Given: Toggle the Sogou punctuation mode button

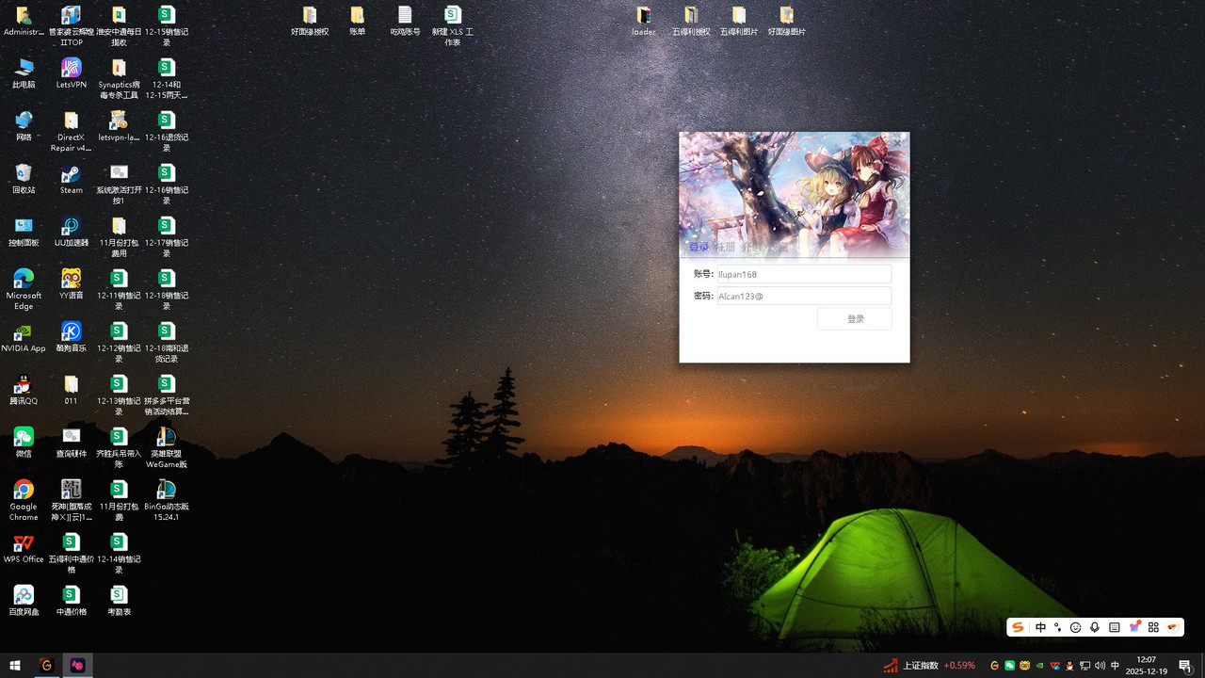Looking at the screenshot, I should click(x=1058, y=627).
